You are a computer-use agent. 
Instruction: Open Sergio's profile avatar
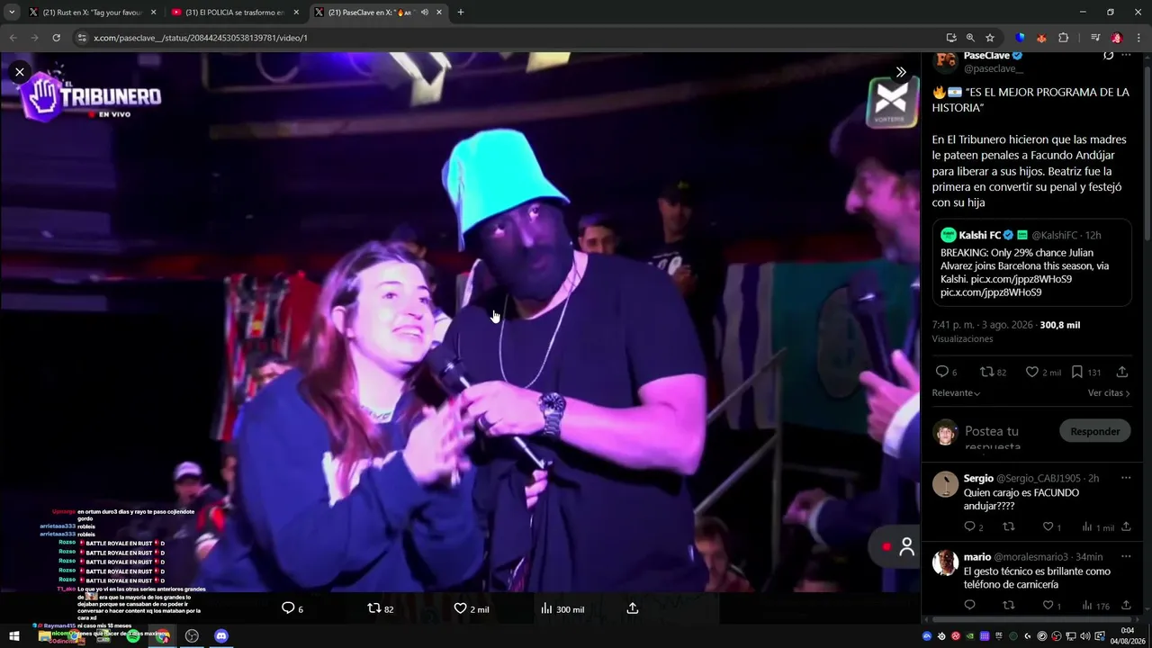tap(945, 484)
